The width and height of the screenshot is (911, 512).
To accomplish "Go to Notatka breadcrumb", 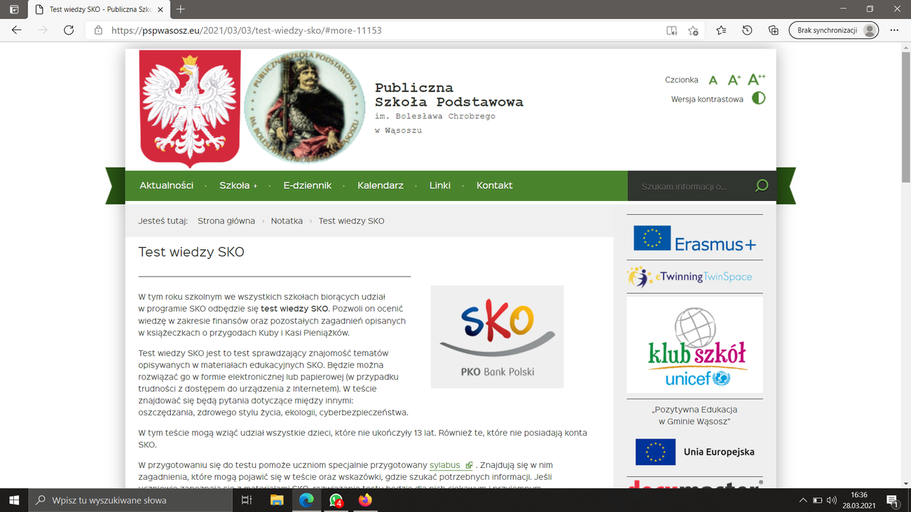I will [x=287, y=221].
